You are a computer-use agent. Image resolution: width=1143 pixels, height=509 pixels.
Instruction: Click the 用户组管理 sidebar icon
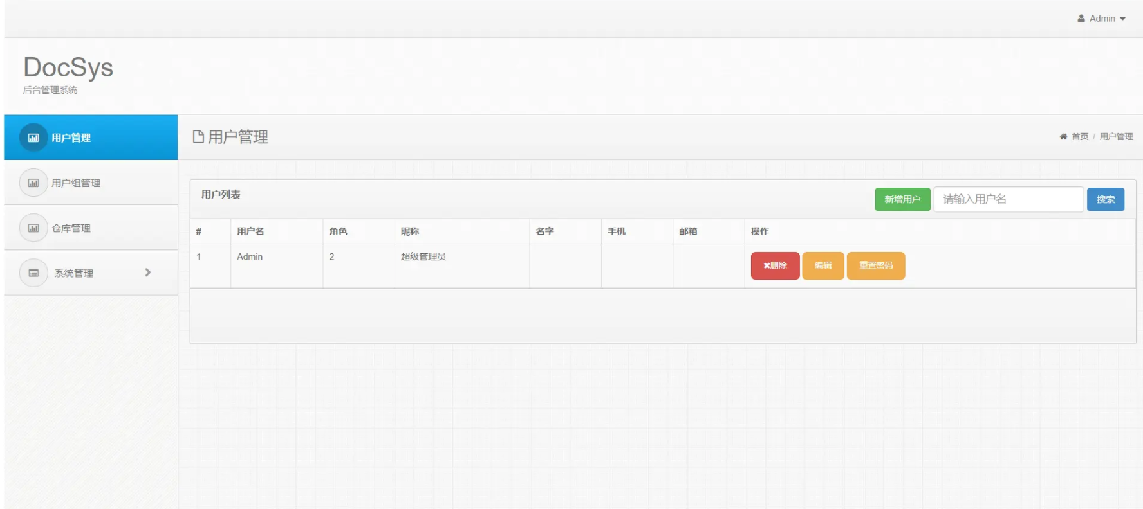33,183
